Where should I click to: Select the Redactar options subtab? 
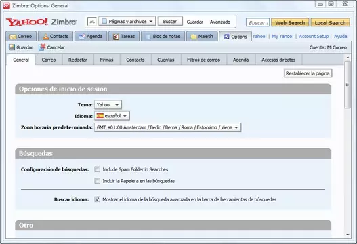tap(78, 60)
